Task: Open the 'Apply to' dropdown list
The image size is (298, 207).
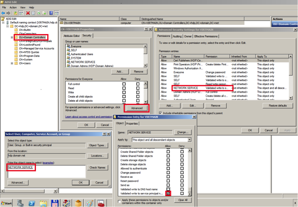Action: coord(189,140)
